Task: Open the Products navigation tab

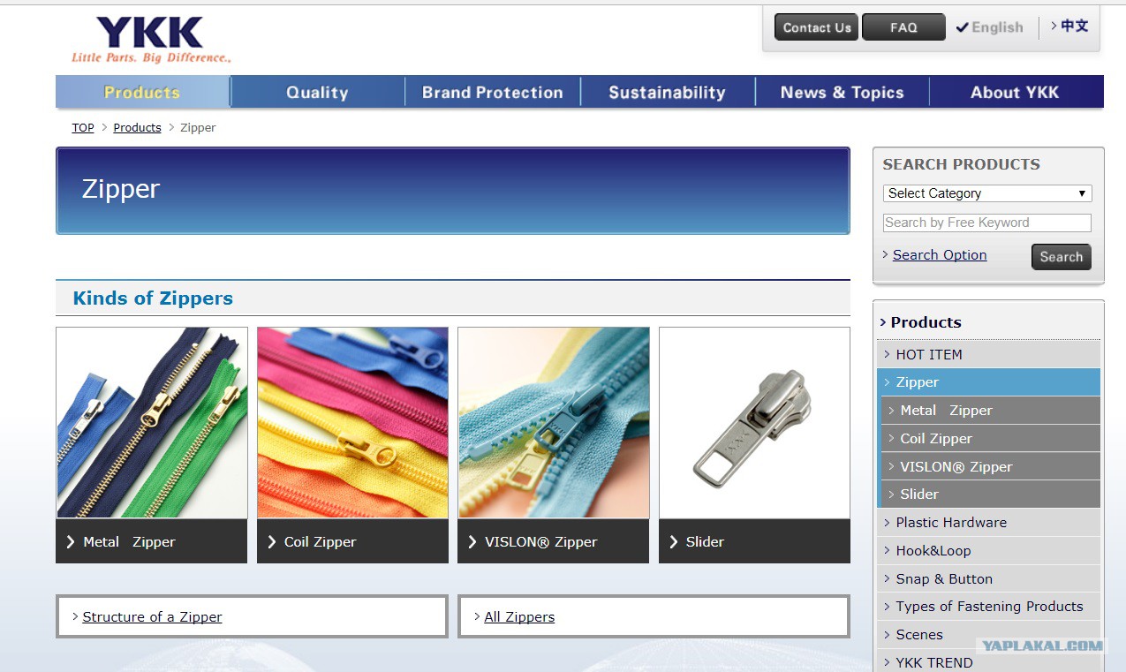Action: (x=142, y=92)
